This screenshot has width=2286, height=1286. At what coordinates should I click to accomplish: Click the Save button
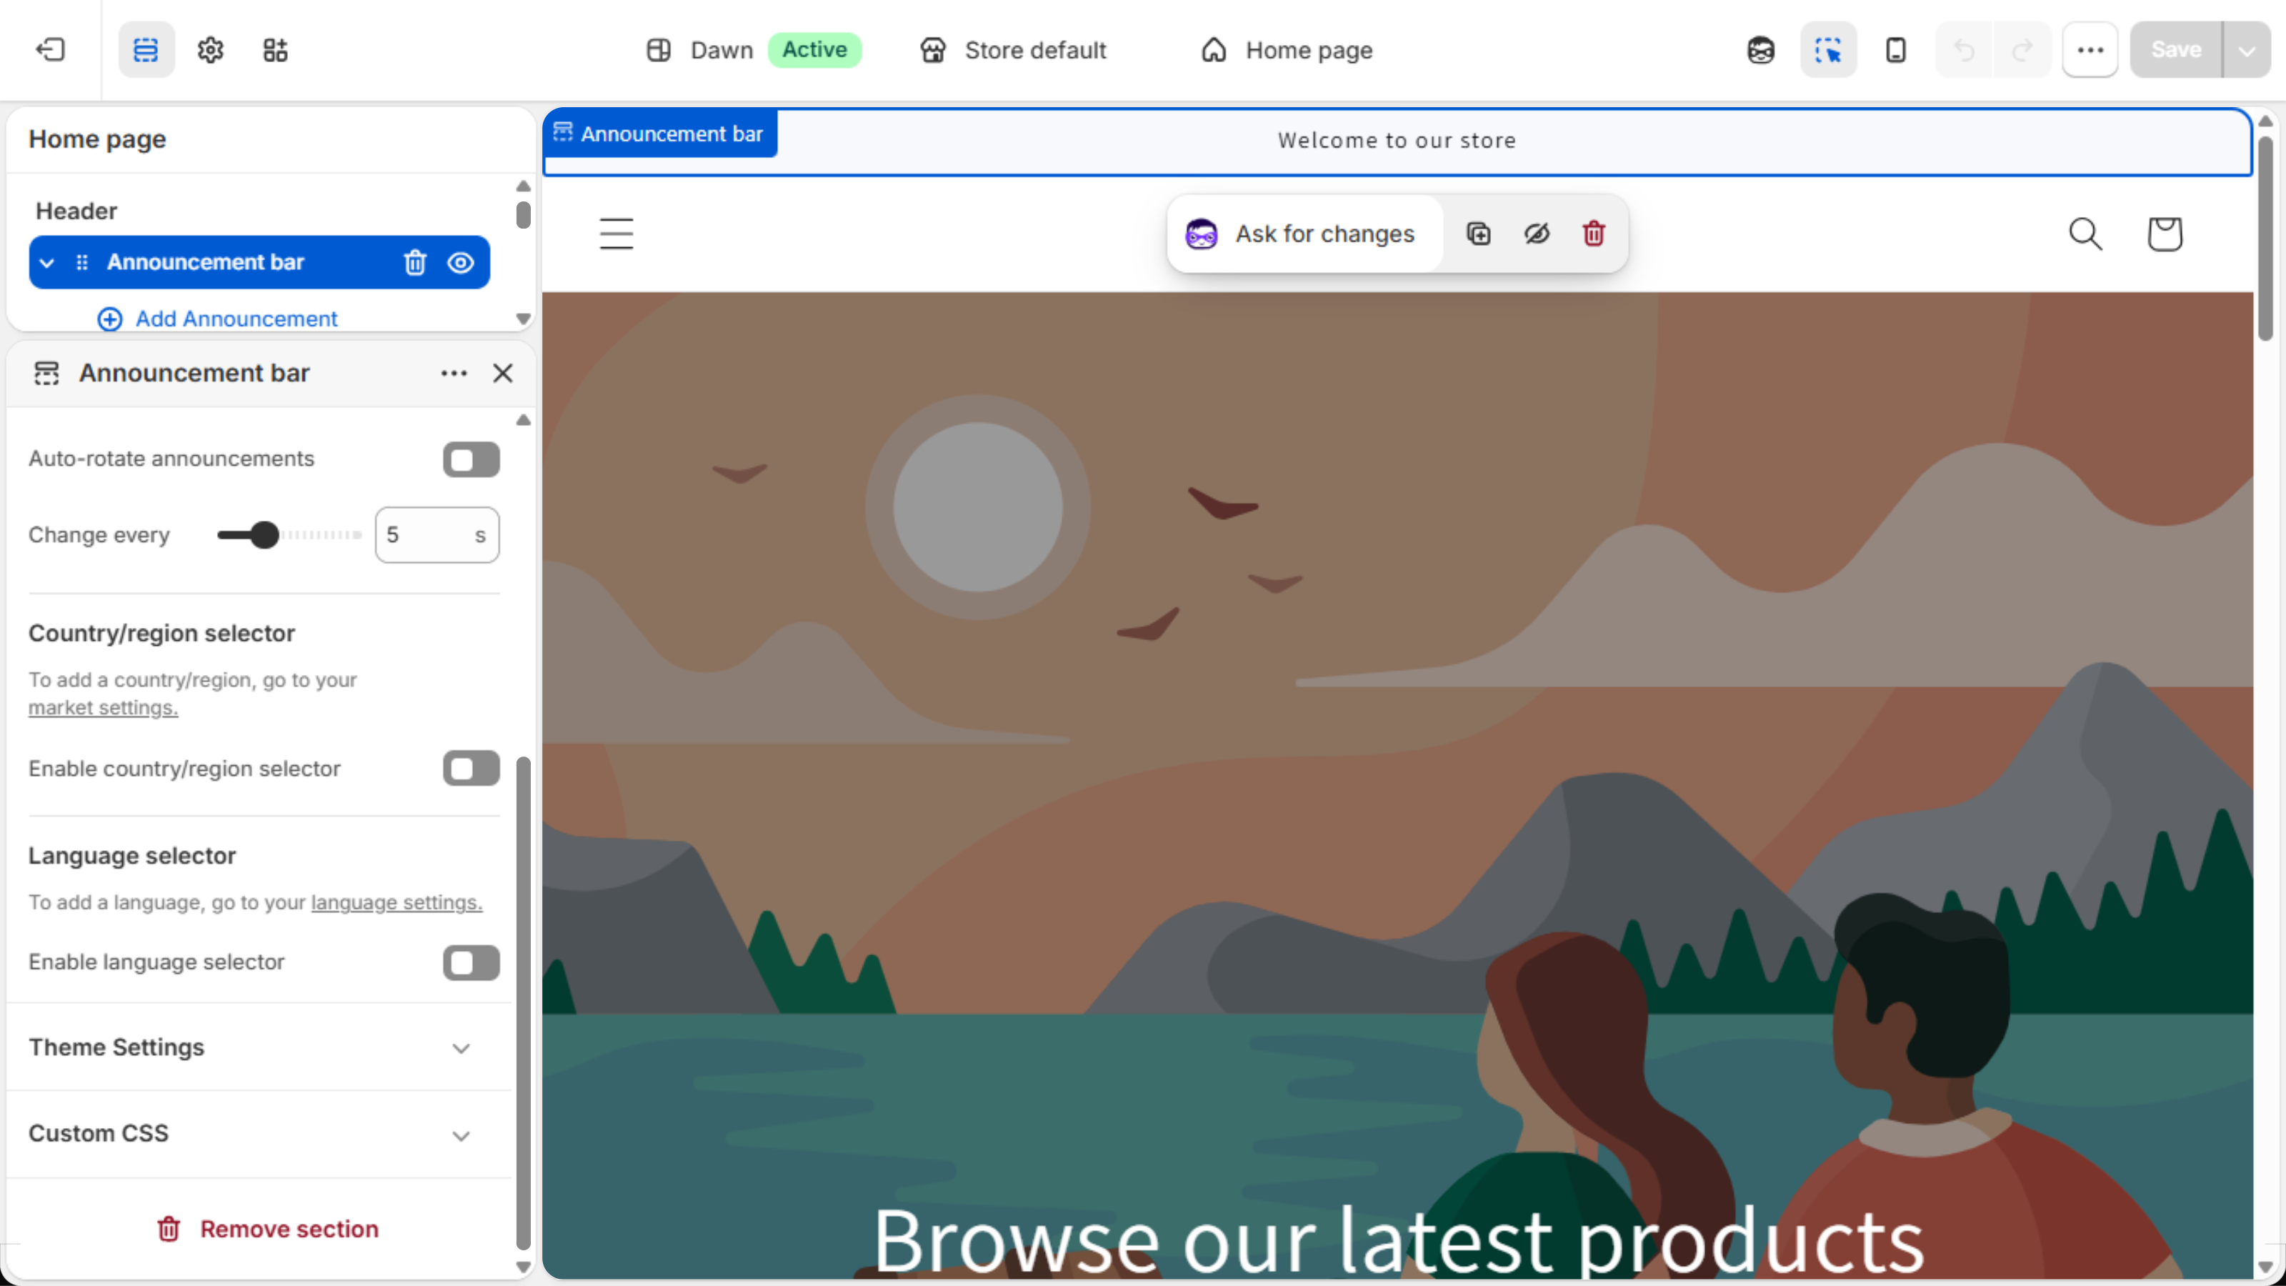[x=2176, y=50]
